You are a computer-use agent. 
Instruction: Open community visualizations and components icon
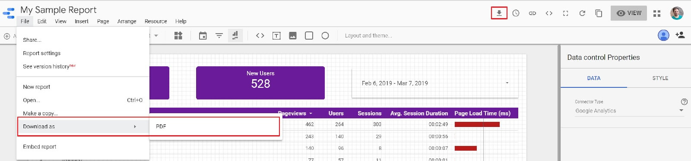pyautogui.click(x=178, y=36)
